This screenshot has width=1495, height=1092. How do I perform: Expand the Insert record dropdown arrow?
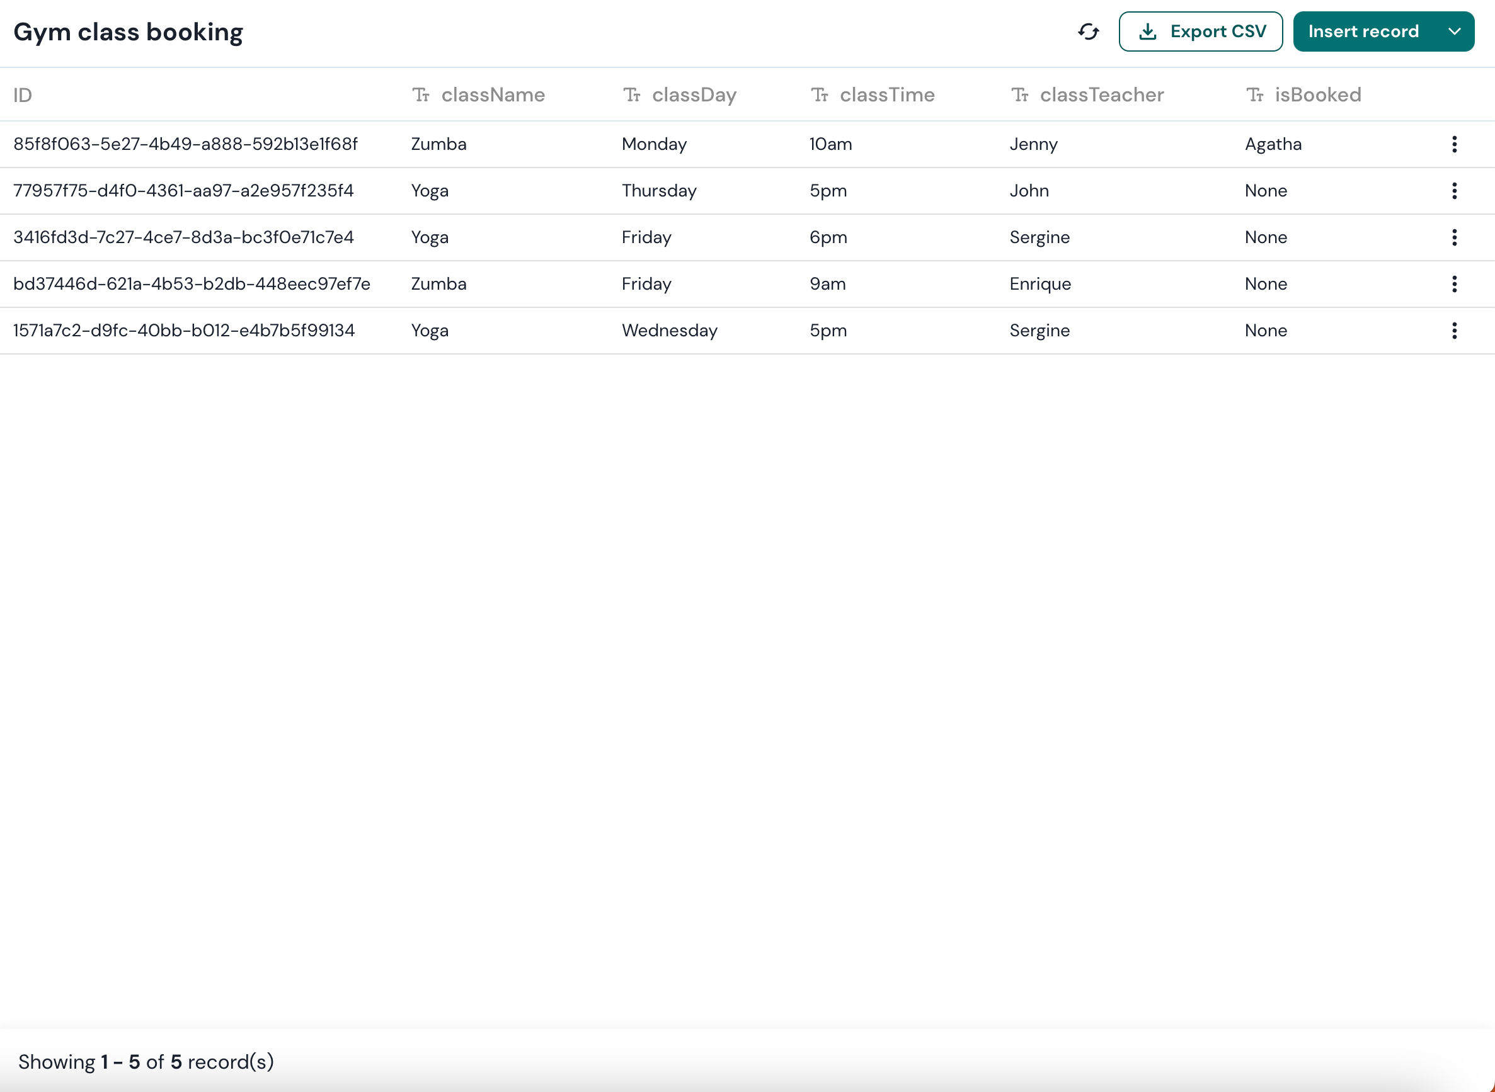[x=1454, y=31]
